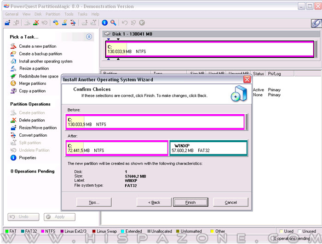
Task: Click the Properties operation info icon
Action: (13, 158)
